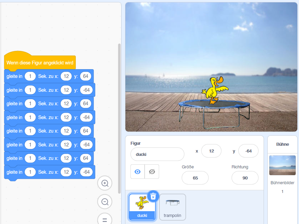Hide the sprite using crossed-eye button
Image resolution: width=299 pixels, height=224 pixels.
coord(152,172)
